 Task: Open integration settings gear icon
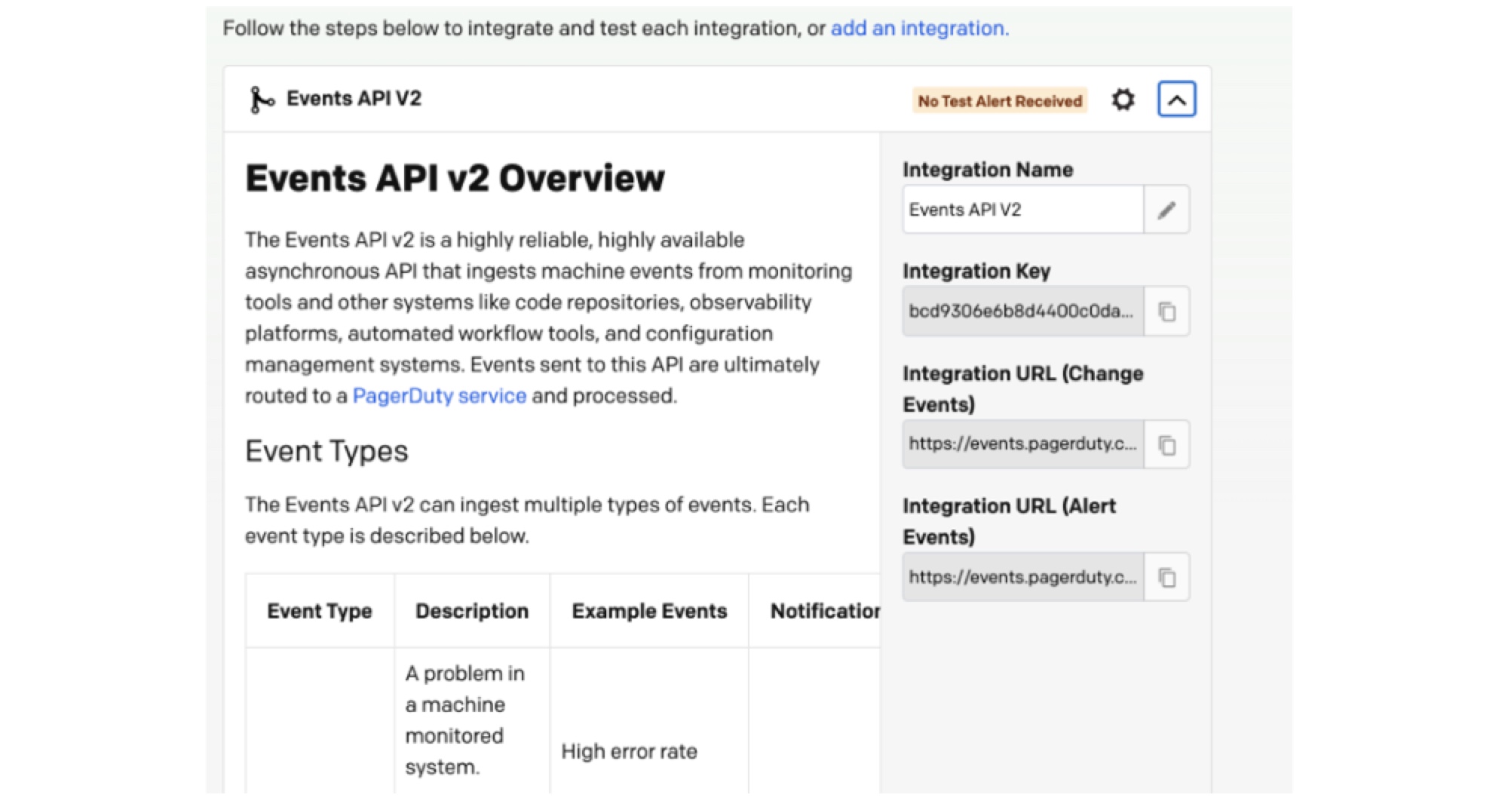pyautogui.click(x=1123, y=100)
